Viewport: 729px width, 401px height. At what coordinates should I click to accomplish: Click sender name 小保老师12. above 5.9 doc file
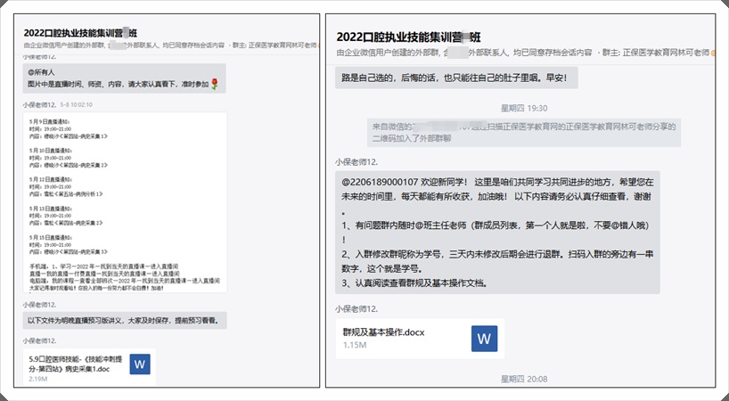point(40,340)
